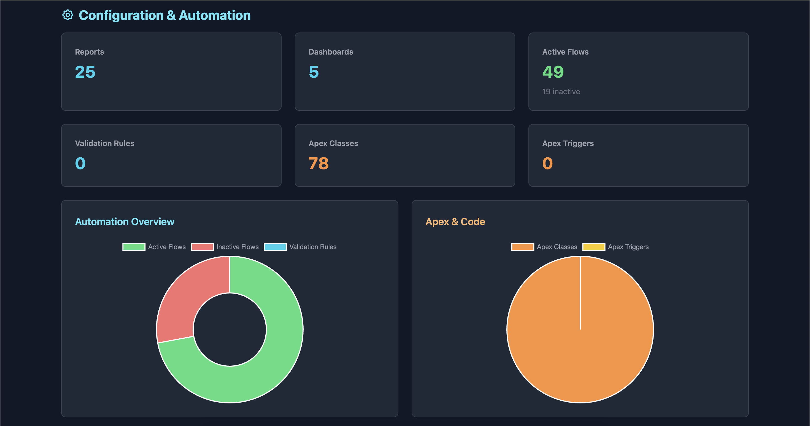The height and width of the screenshot is (426, 810).
Task: Click the orange Apex Classes legend swatch
Action: pos(523,247)
